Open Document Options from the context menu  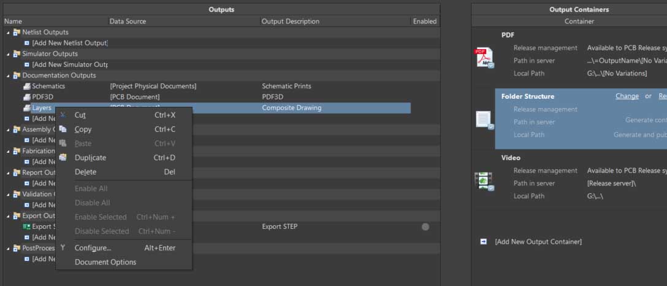click(105, 262)
